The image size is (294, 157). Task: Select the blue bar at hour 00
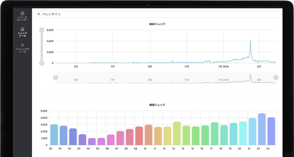click(54, 135)
